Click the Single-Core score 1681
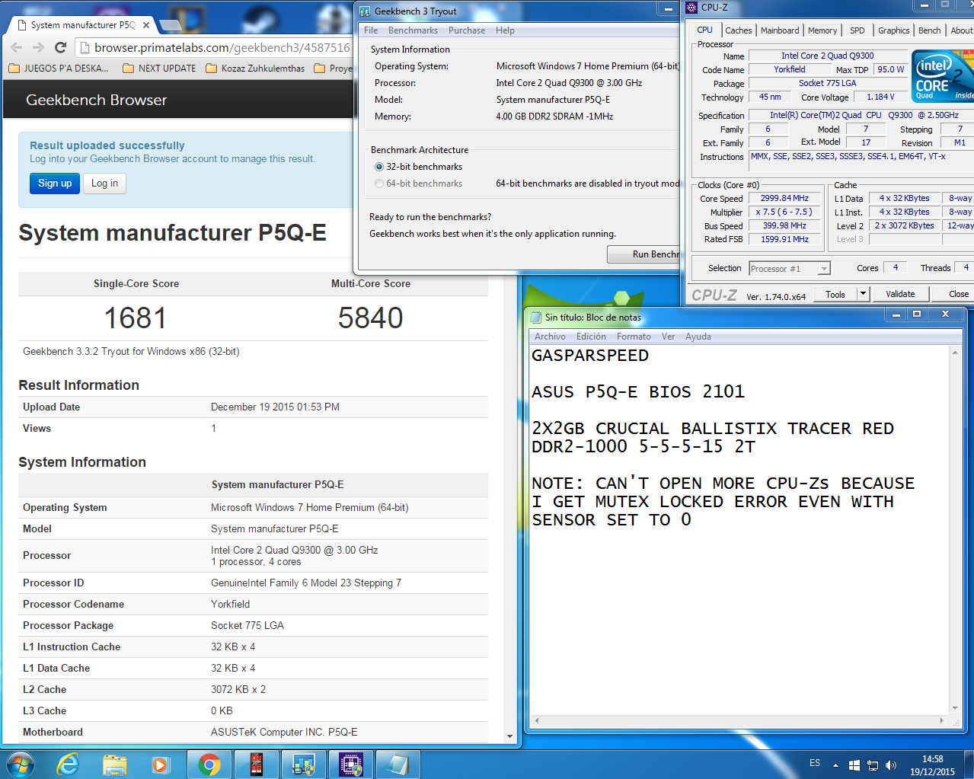The image size is (974, 779). (136, 318)
